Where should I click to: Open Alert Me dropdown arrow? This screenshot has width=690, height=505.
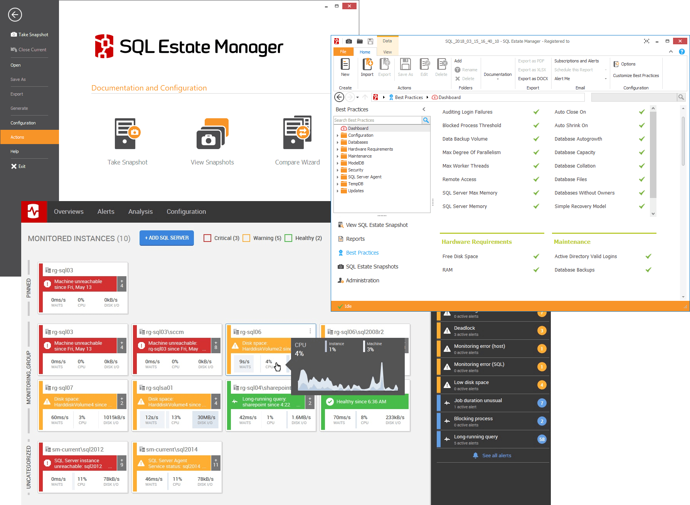click(x=606, y=79)
